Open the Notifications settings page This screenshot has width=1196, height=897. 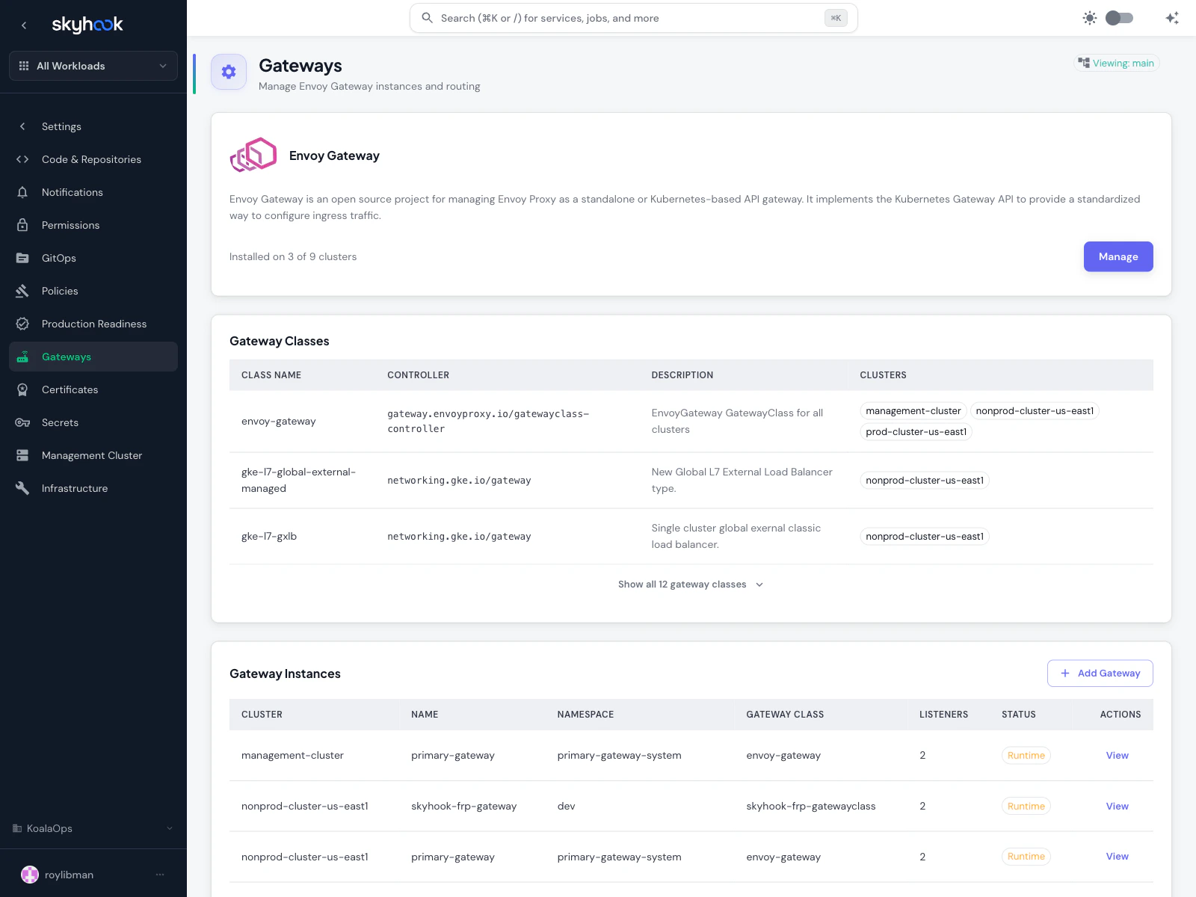93,192
